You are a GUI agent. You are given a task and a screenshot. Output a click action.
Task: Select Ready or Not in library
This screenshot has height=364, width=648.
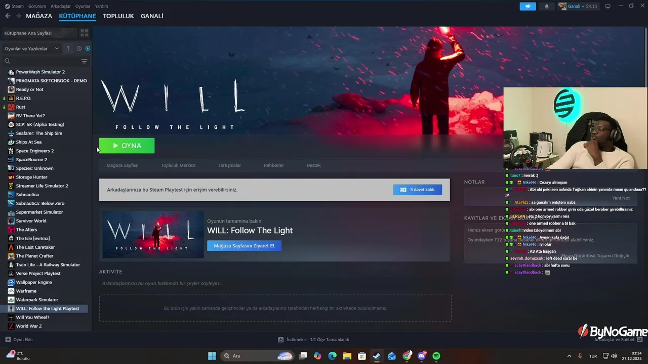pos(29,89)
